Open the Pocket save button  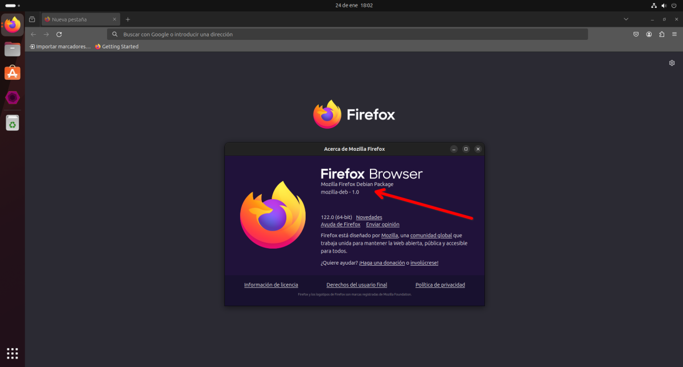click(x=636, y=34)
